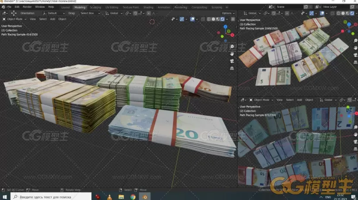Viewport: 358px width, 200px height.
Task: Open the Select menu in bottom-right viewport
Action: [x=290, y=100]
